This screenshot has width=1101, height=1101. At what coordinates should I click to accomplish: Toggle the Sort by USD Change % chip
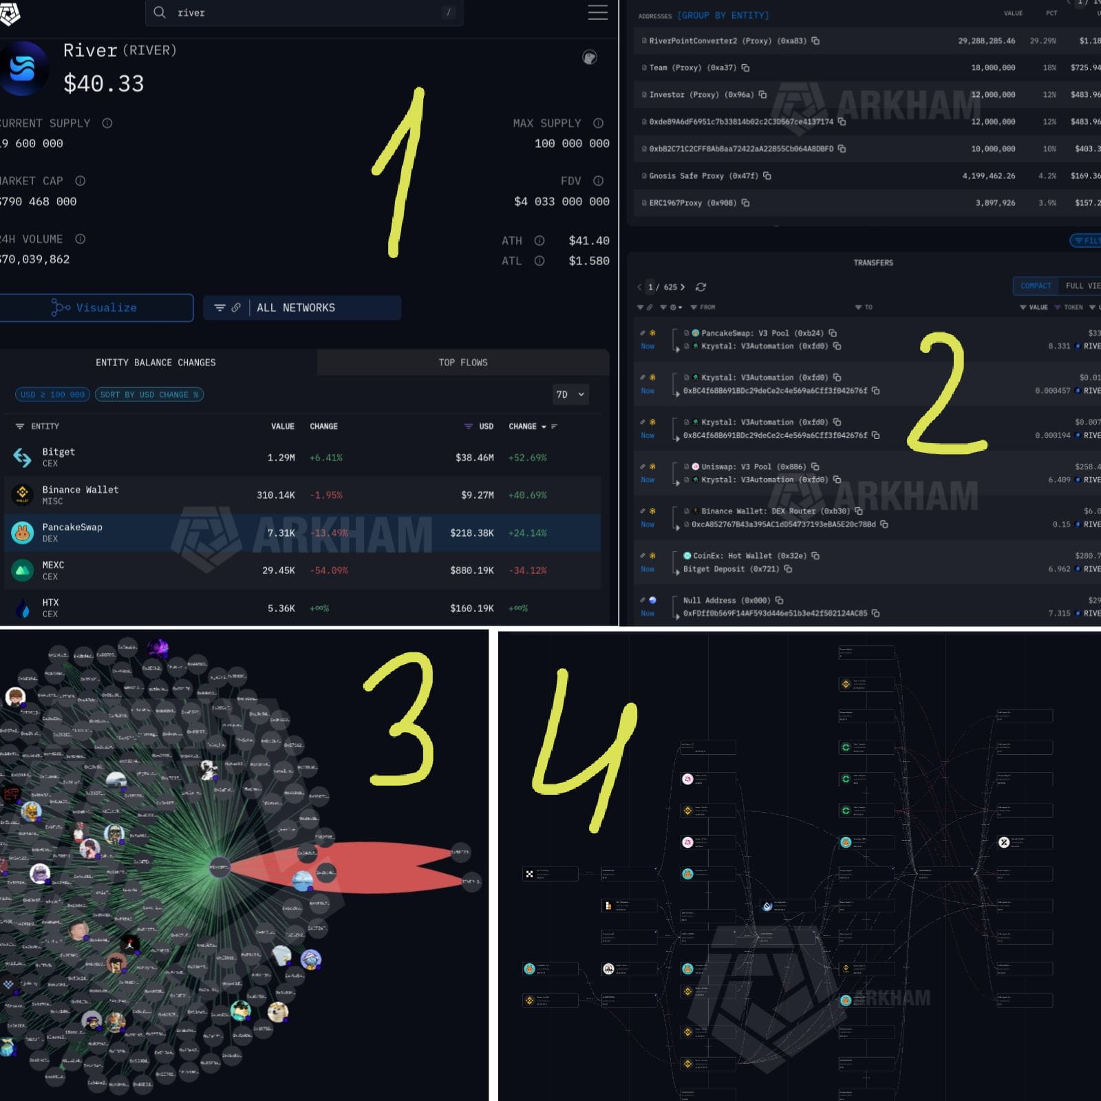[149, 394]
